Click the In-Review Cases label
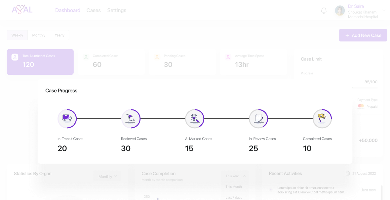The image size is (390, 200). point(262,139)
